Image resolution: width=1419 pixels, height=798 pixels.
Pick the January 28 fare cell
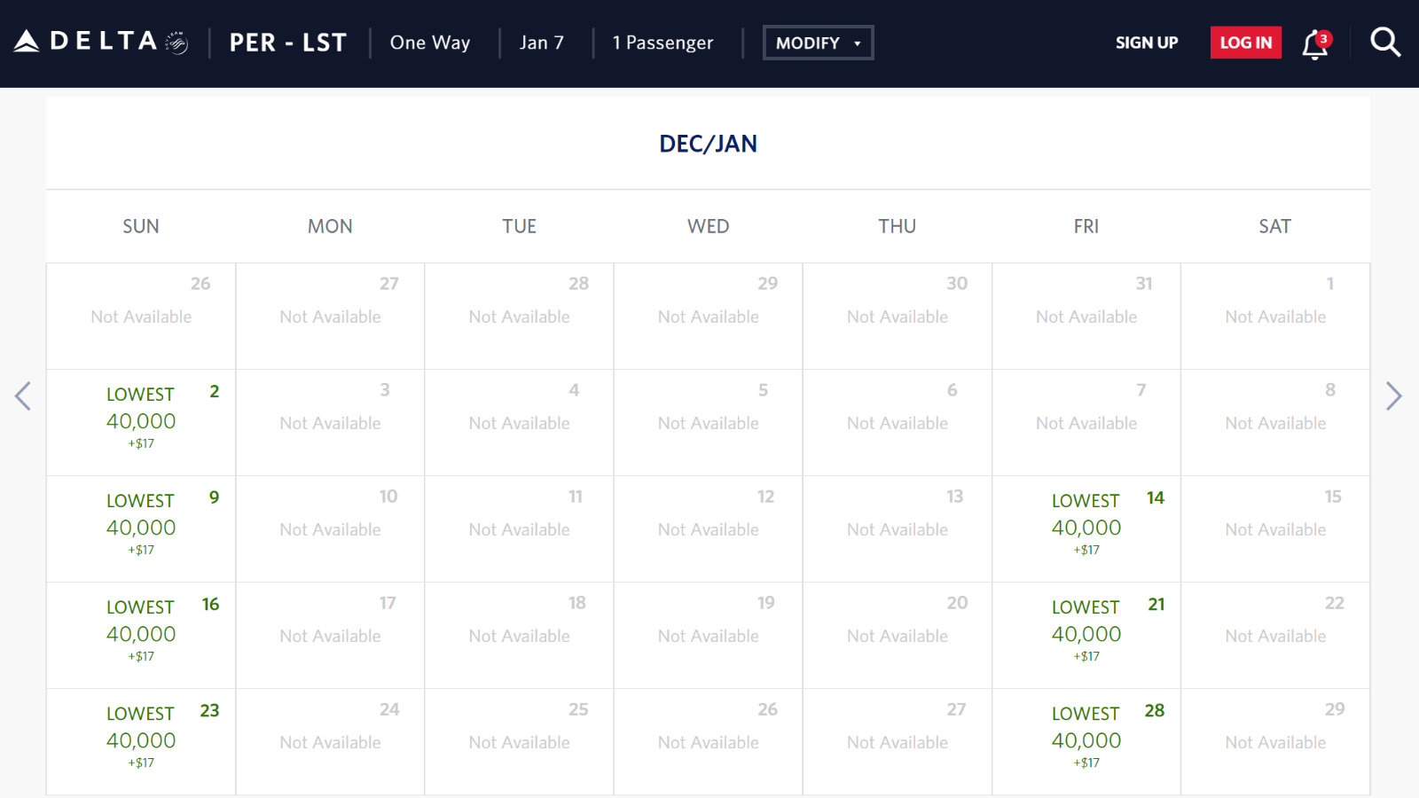[x=1086, y=742]
